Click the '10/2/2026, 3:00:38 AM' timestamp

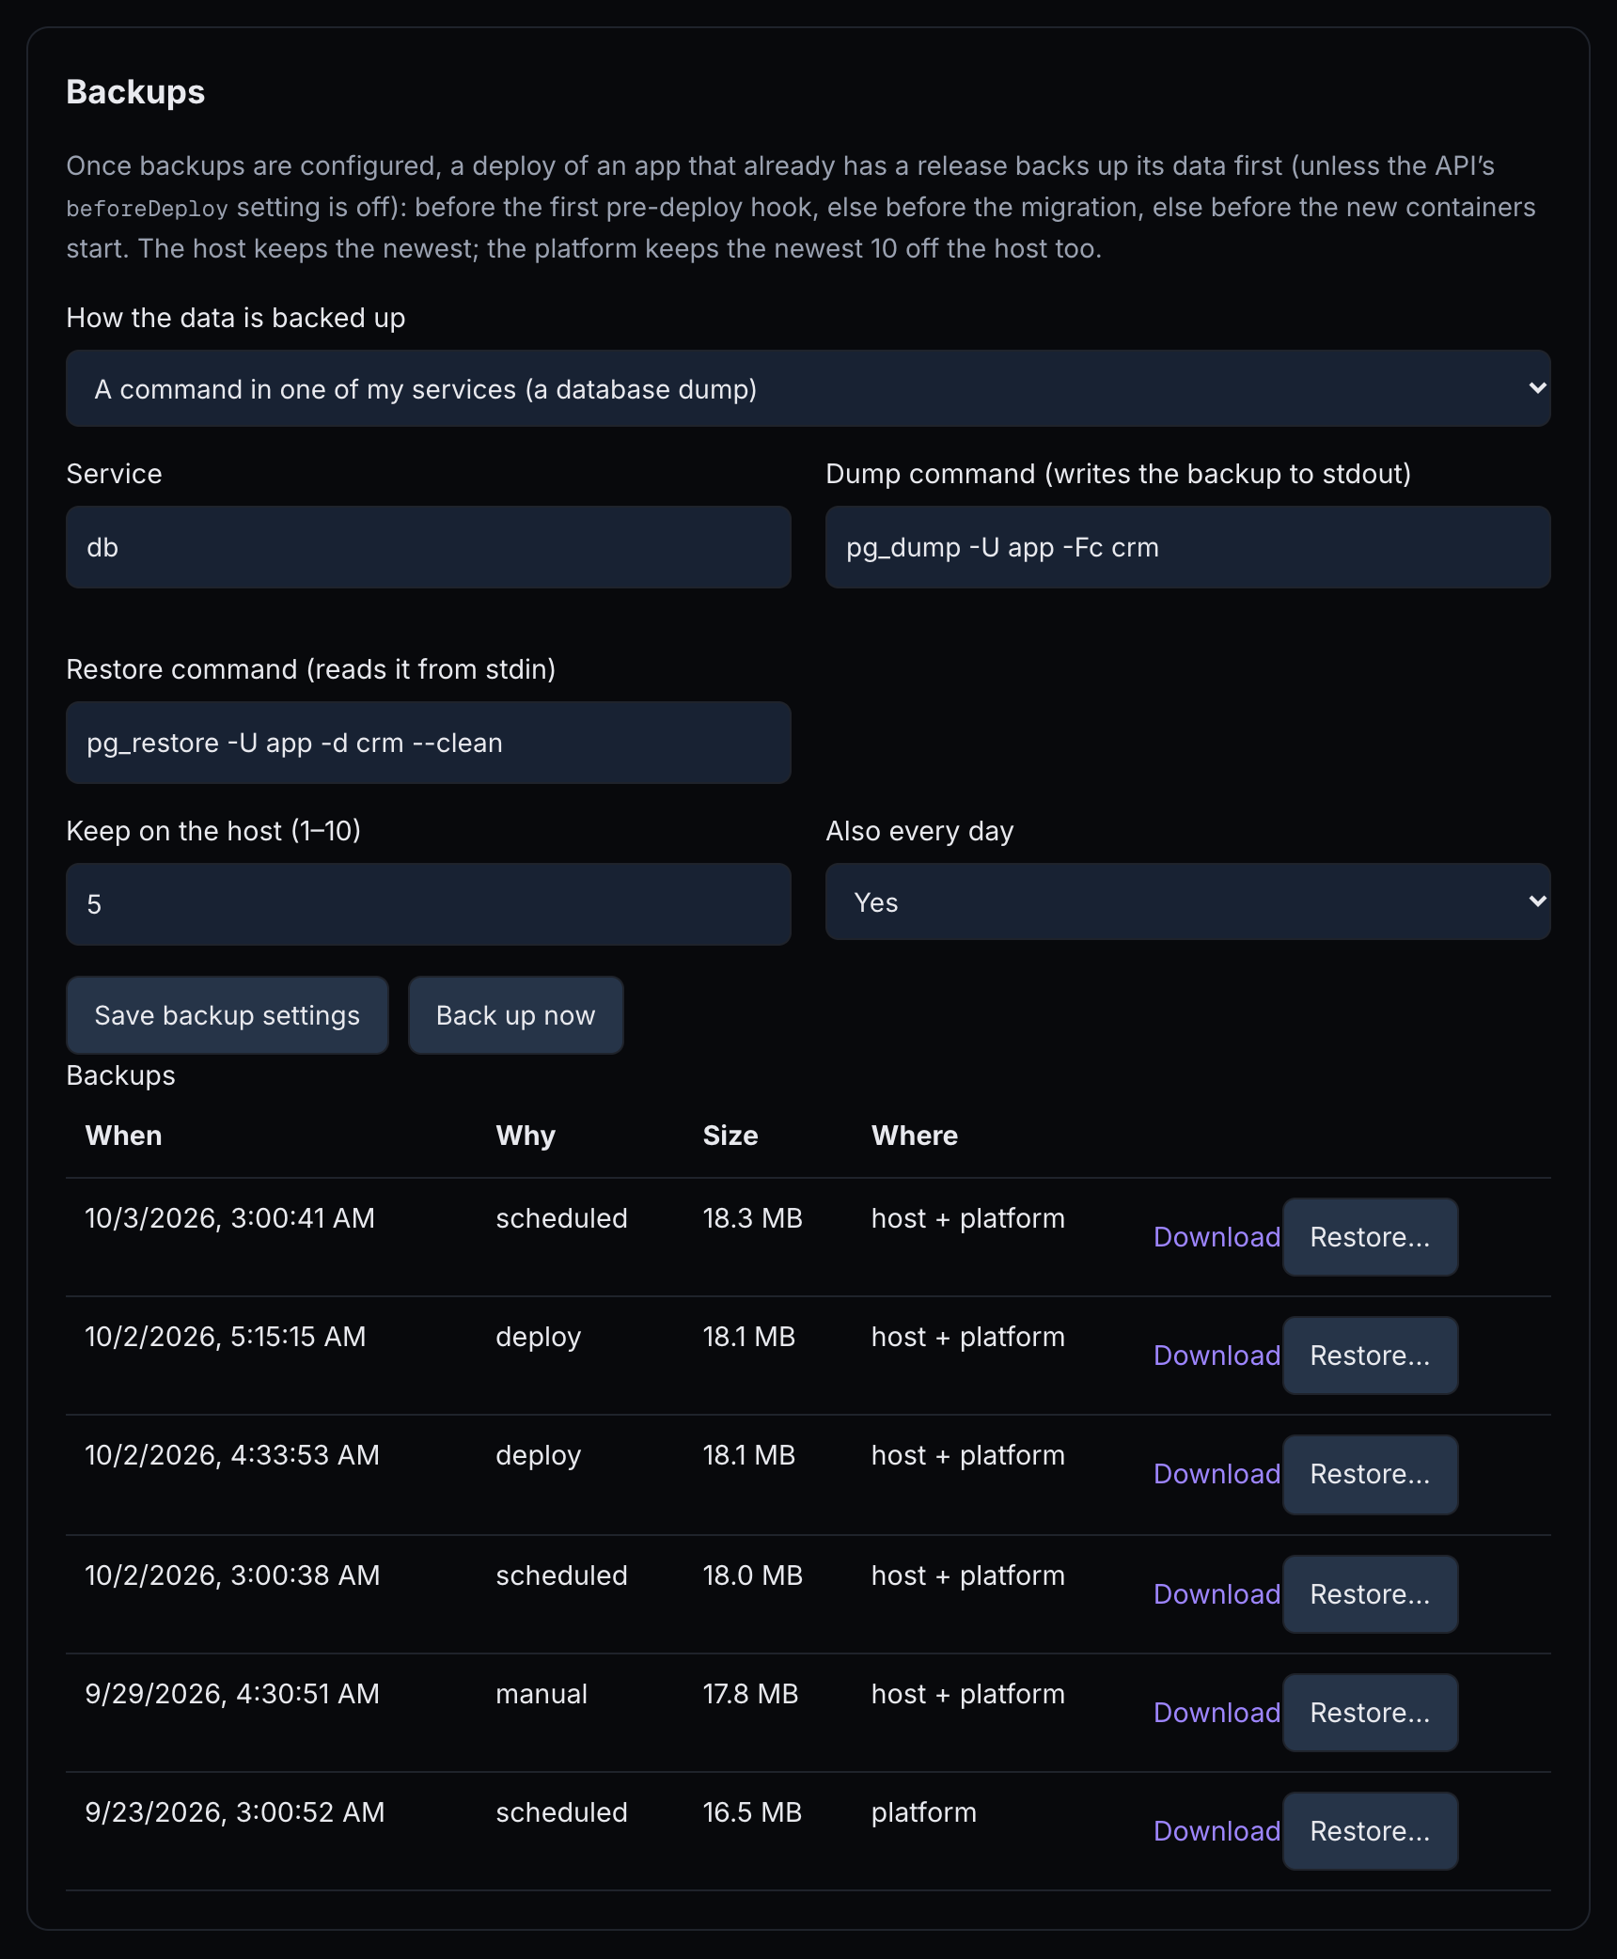[x=232, y=1575]
